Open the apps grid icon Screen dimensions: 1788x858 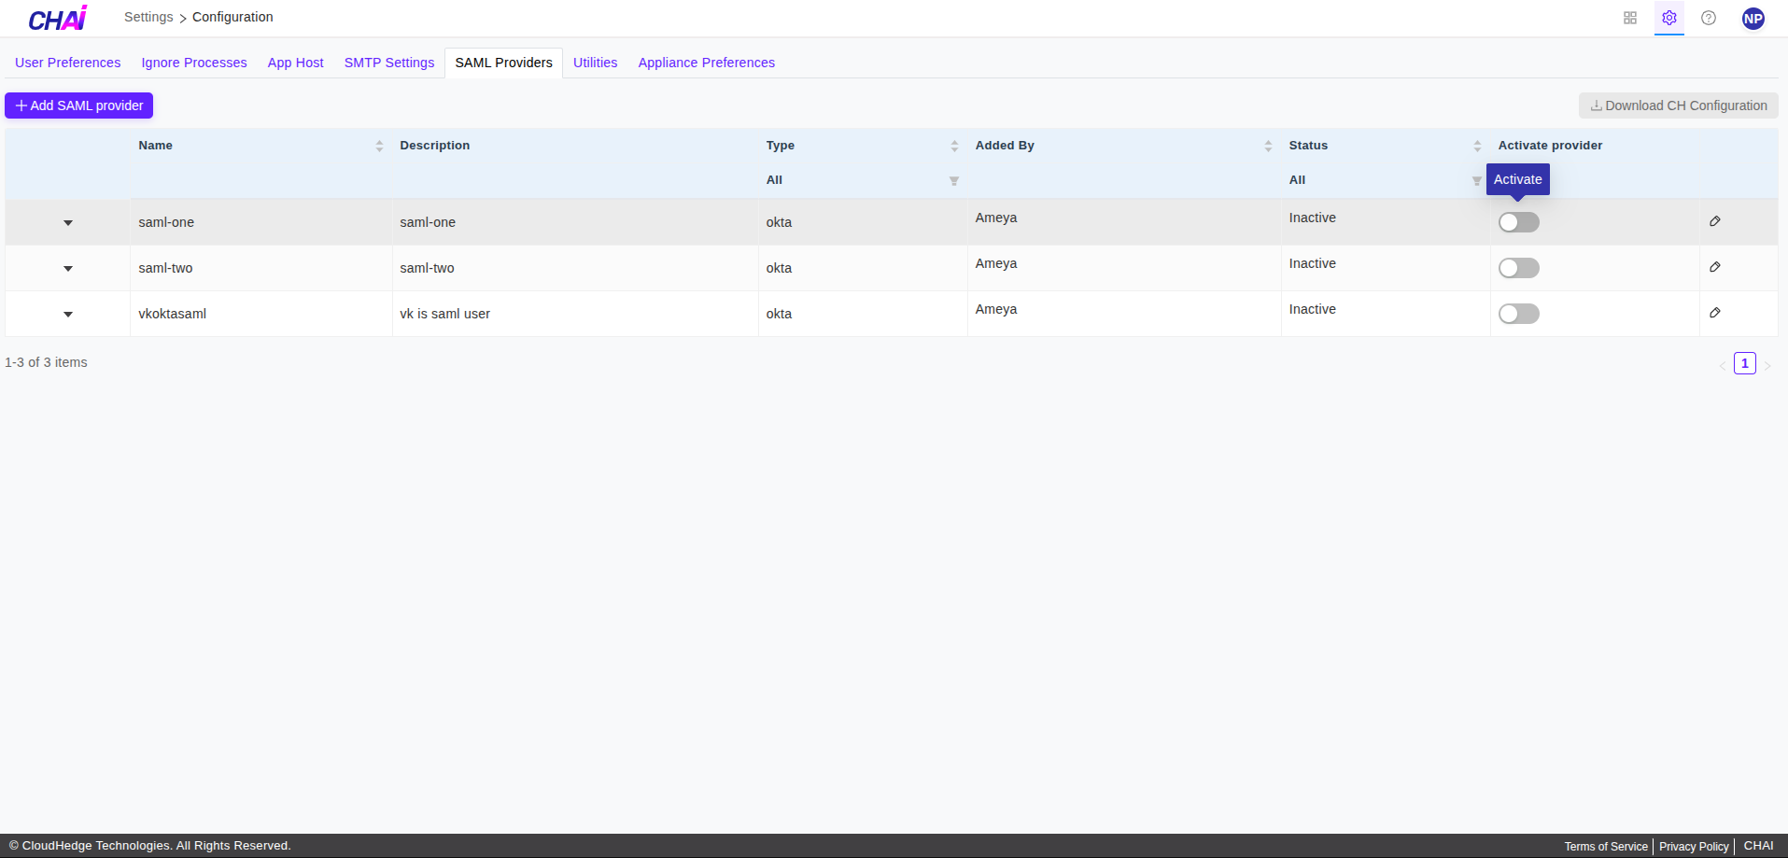[1630, 18]
